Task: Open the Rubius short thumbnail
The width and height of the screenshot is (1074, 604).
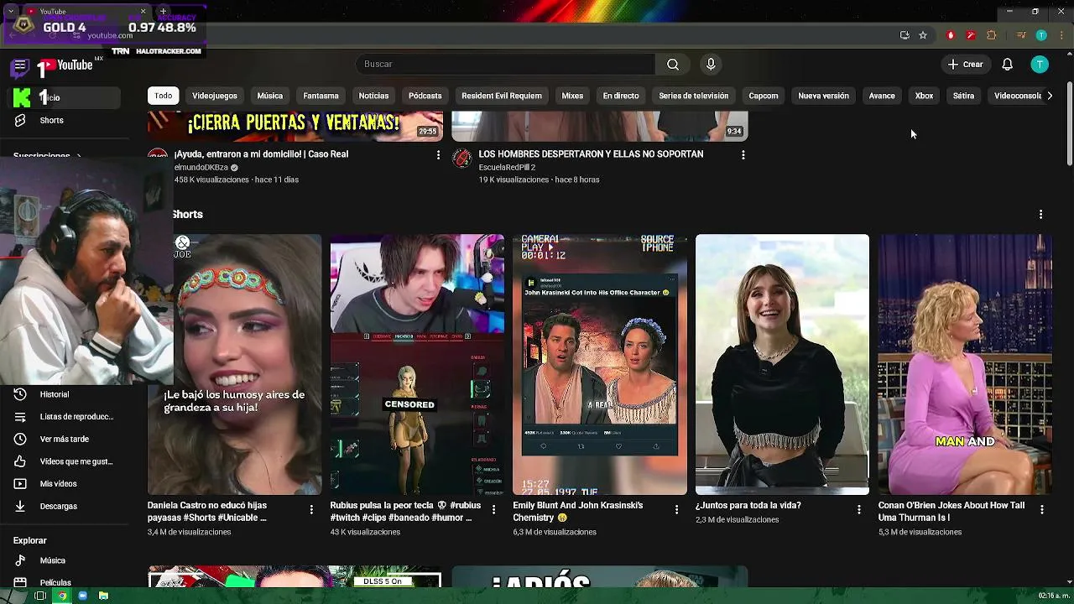Action: pyautogui.click(x=417, y=364)
